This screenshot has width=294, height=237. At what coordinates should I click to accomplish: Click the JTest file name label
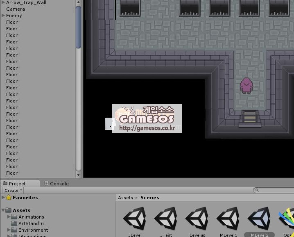(166, 235)
